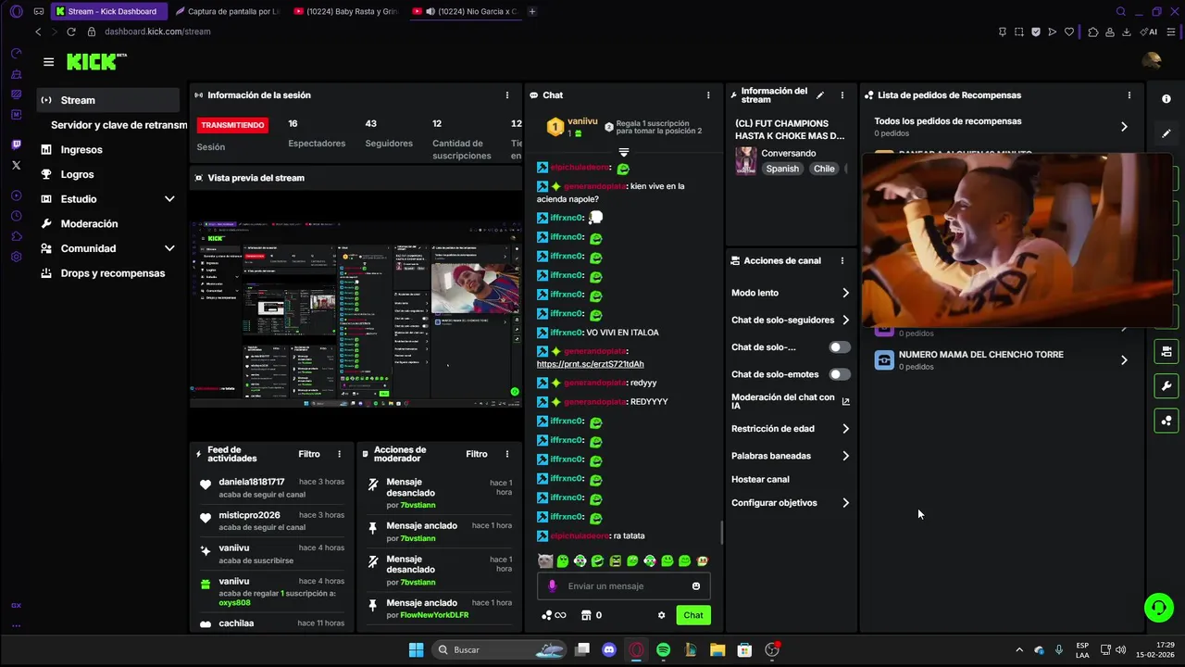Open the emoji picker in chat input
The height and width of the screenshot is (667, 1185).
(x=696, y=586)
